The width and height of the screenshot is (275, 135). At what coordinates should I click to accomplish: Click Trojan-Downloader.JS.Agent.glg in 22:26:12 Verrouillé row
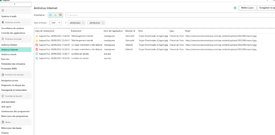point(153,40)
